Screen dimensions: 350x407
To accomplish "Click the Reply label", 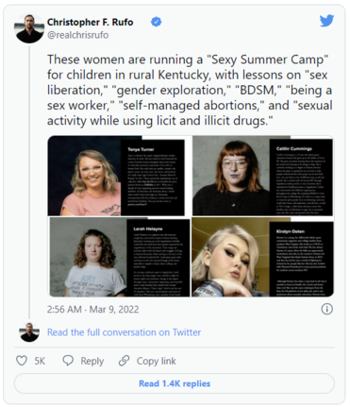I will [x=92, y=361].
